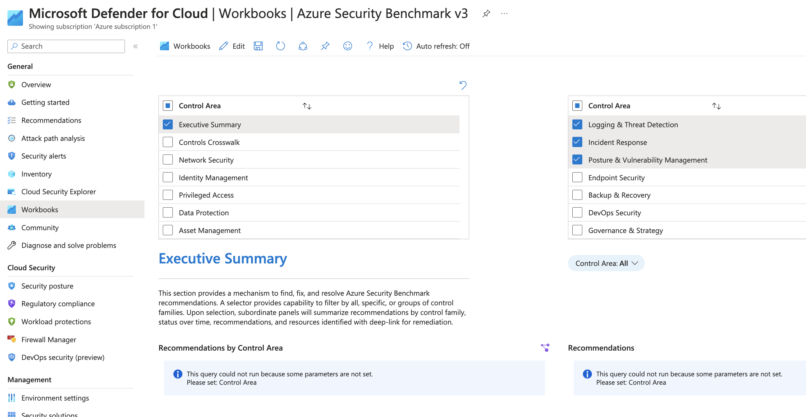
Task: Click the info icon in right query message
Action: 587,374
